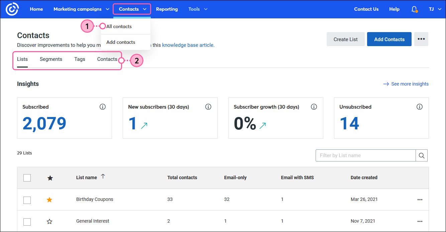Check the Birthday Coupons row checkbox
The width and height of the screenshot is (446, 232).
click(27, 200)
